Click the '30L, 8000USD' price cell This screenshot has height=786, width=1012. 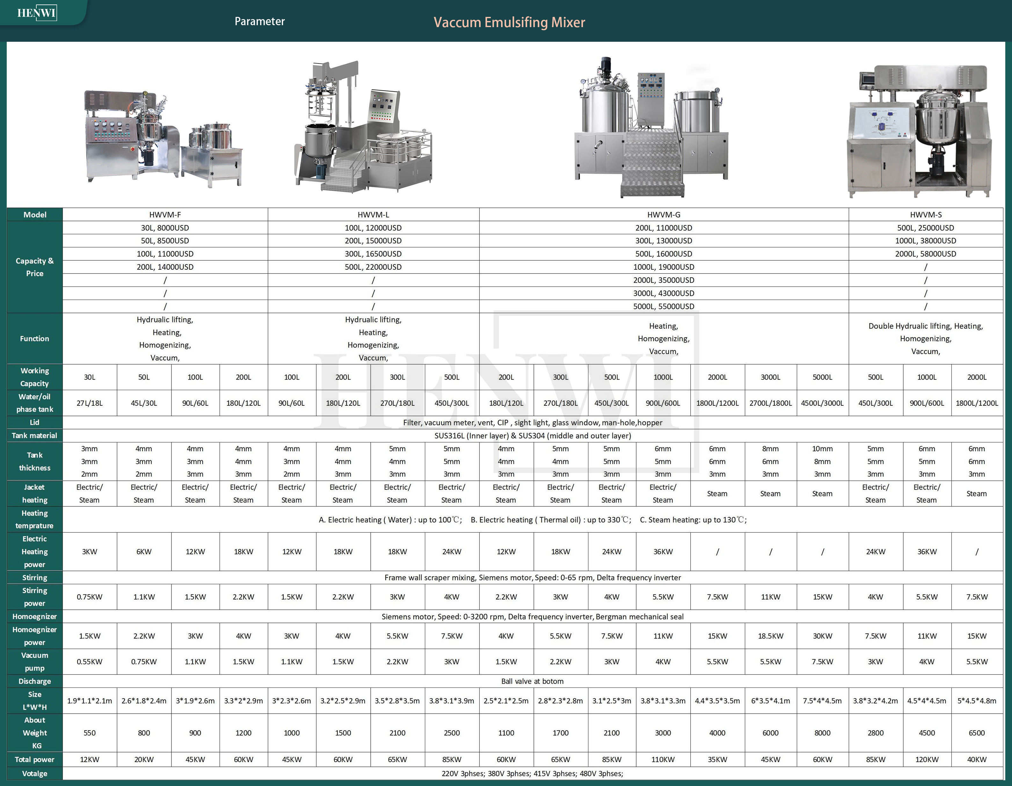click(165, 228)
